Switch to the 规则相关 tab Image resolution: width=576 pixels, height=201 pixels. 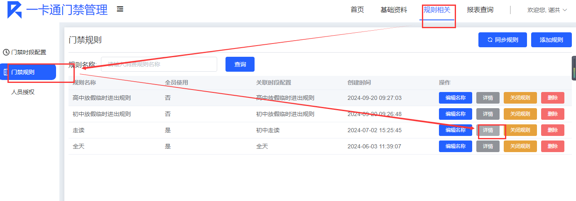click(437, 10)
